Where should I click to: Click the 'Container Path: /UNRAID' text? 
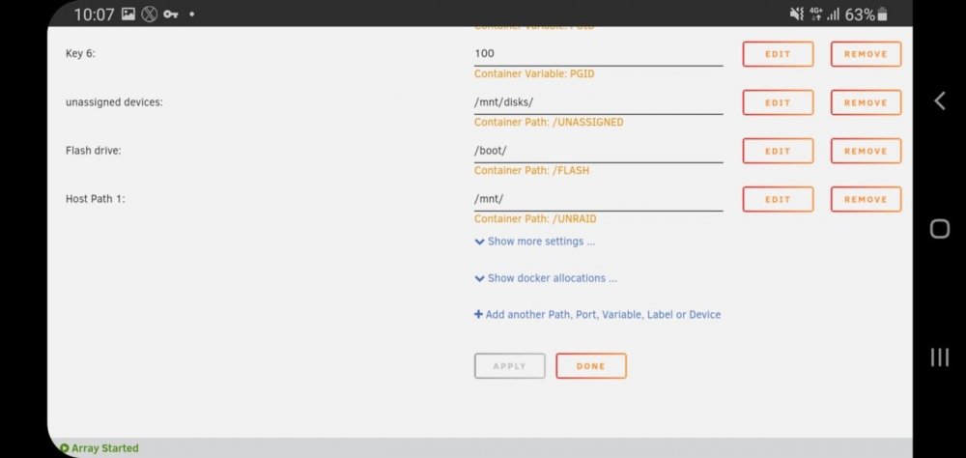[x=535, y=218]
